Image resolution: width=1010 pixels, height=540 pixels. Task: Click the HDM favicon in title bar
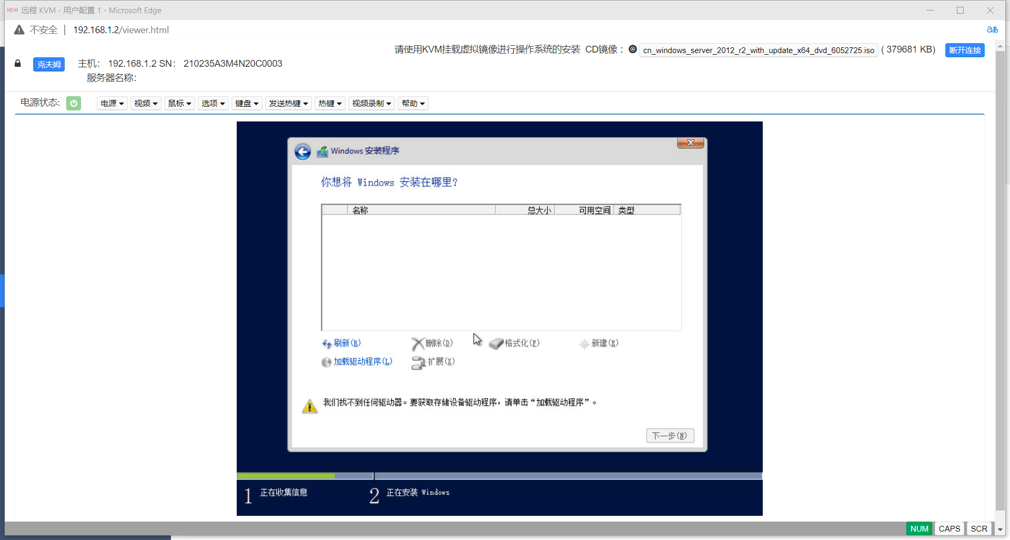click(12, 10)
